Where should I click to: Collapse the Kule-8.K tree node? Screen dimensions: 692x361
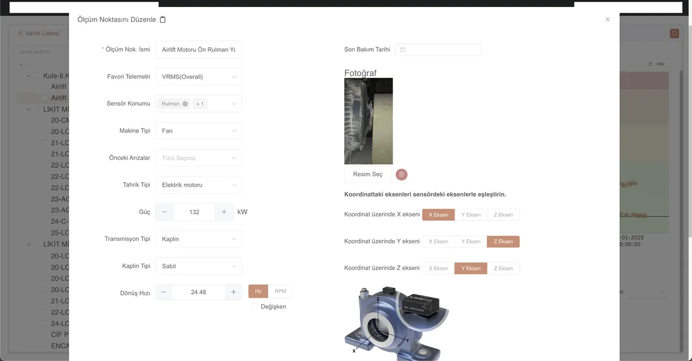click(29, 76)
